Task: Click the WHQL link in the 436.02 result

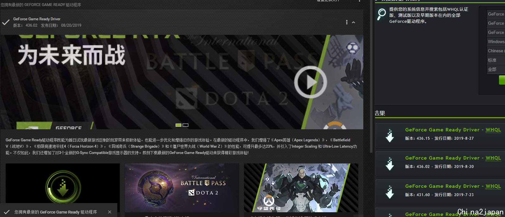Action: pyautogui.click(x=493, y=158)
